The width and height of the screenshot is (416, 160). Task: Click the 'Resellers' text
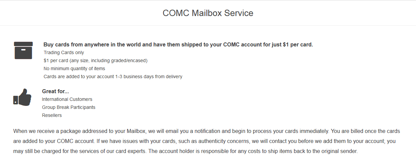pyautogui.click(x=52, y=115)
